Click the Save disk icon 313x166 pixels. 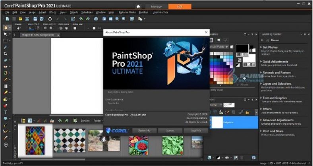tap(35, 19)
